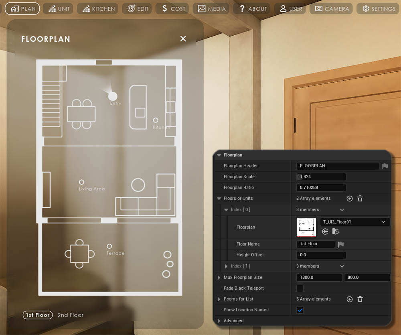Empty the Rooms for List array
The image size is (401, 335).
[360, 299]
